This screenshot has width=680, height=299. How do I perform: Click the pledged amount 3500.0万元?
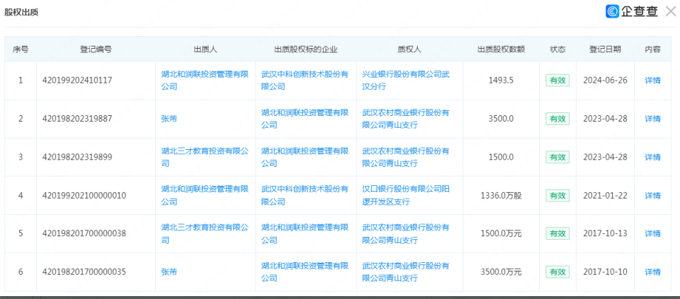501,271
